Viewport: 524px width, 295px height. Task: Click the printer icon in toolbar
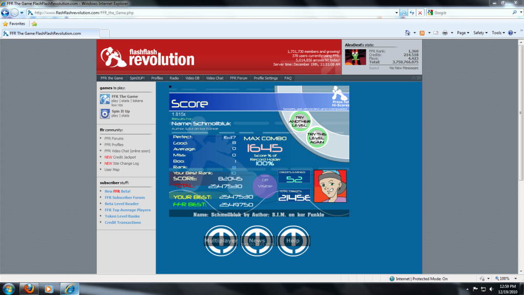[445, 33]
